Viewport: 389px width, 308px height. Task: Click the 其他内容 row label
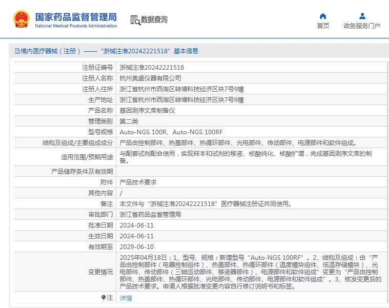[101, 193]
